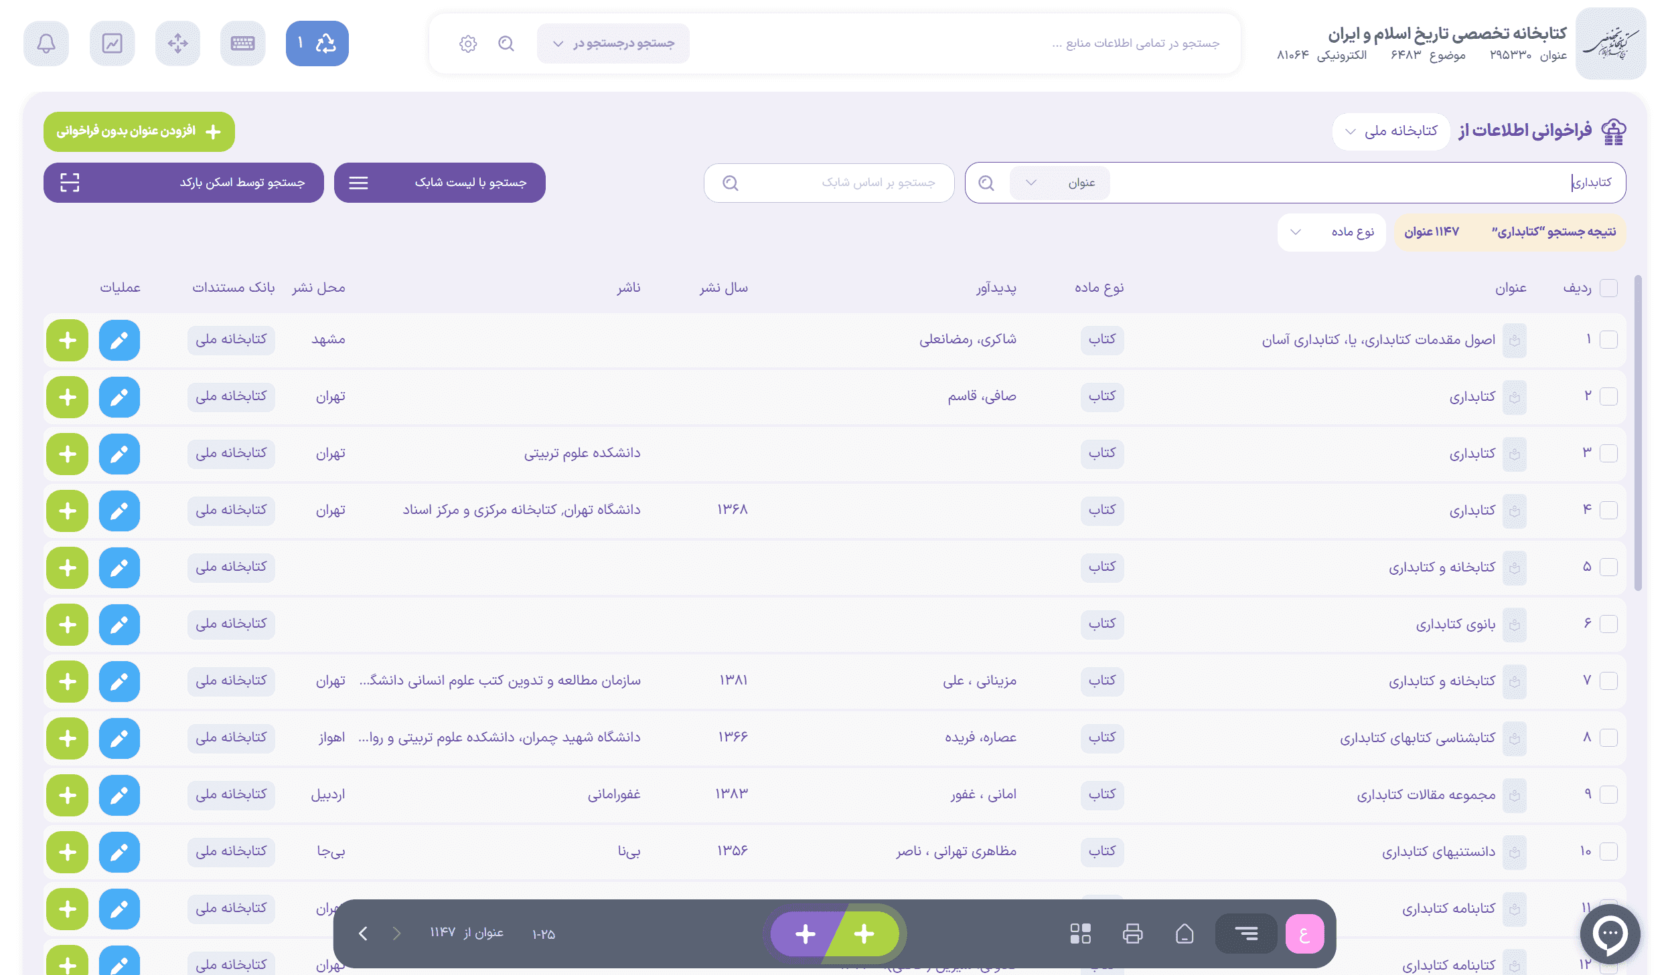
Task: Go to next page arrow in pagination
Action: (x=363, y=934)
